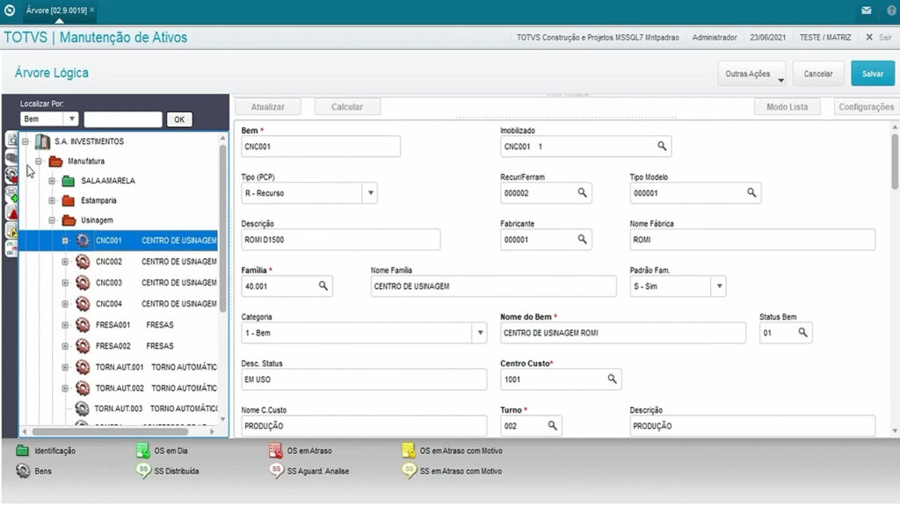Click the Atualizar button

pyautogui.click(x=267, y=106)
